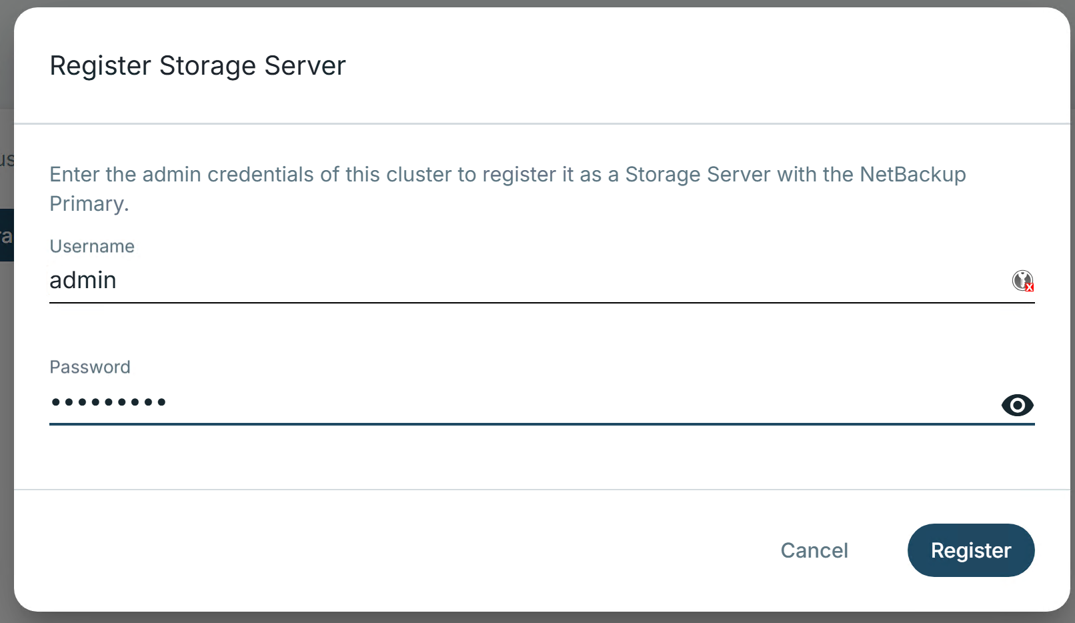This screenshot has width=1075, height=623.
Task: Click the red x badge on the key icon
Action: pos(1030,287)
